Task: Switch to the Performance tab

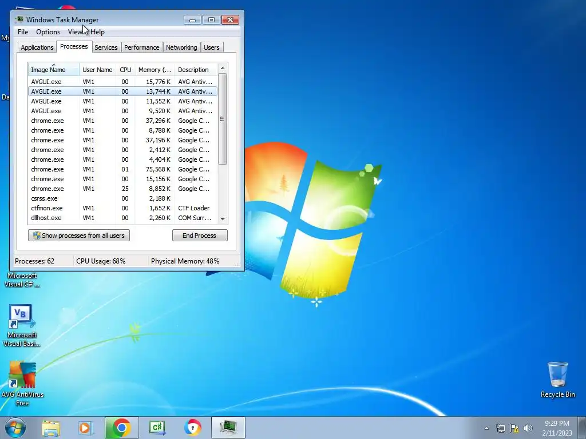Action: (x=142, y=47)
